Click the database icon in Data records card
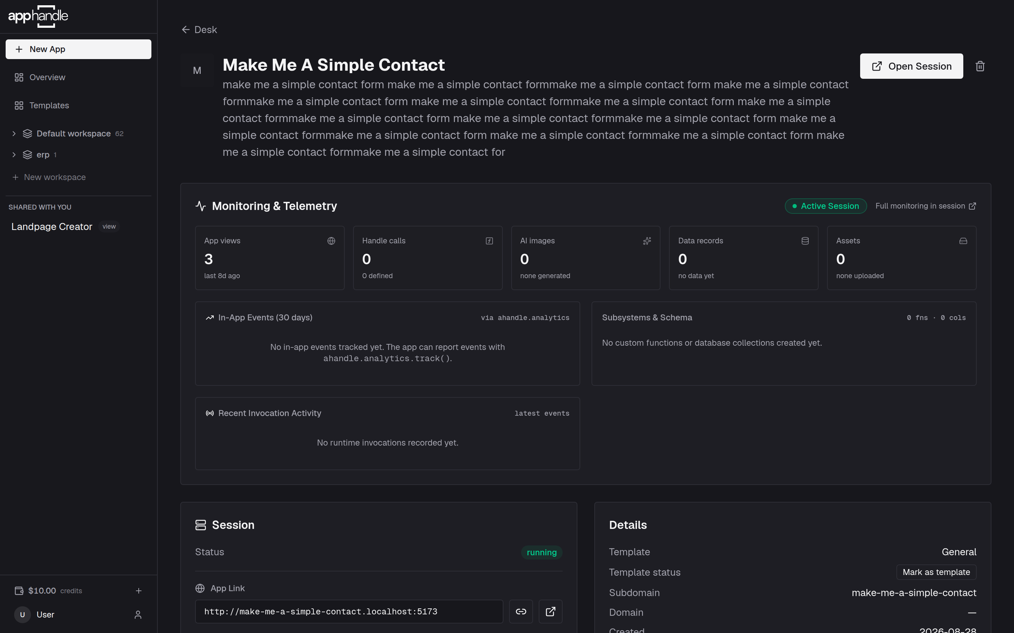This screenshot has width=1014, height=633. click(805, 241)
